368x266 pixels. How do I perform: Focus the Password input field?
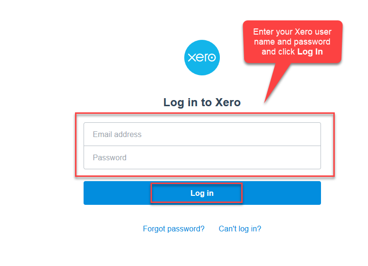(x=202, y=157)
